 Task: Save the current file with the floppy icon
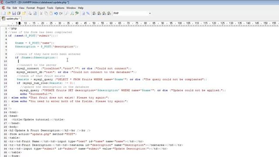[14, 14]
